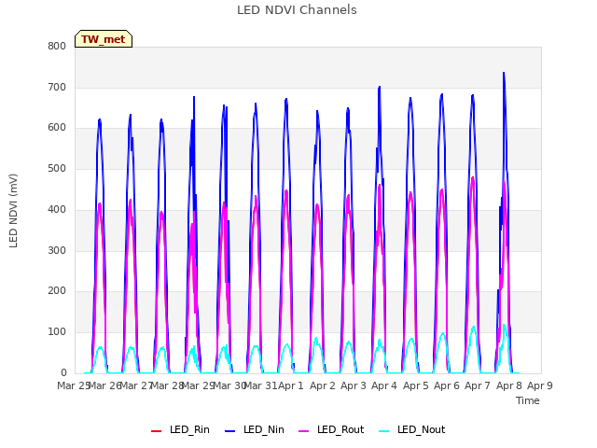Screen dimensions: 597x448
Task: Click the Apr 9 x-axis label
Action: pos(540,385)
